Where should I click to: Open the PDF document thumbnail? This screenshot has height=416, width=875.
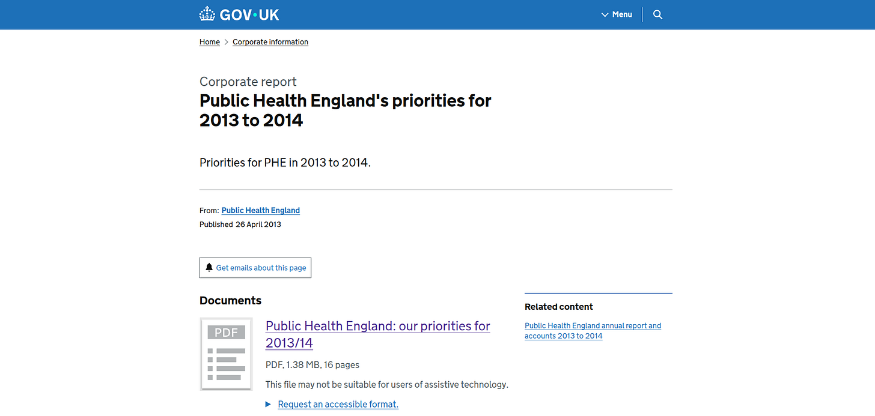coord(226,354)
